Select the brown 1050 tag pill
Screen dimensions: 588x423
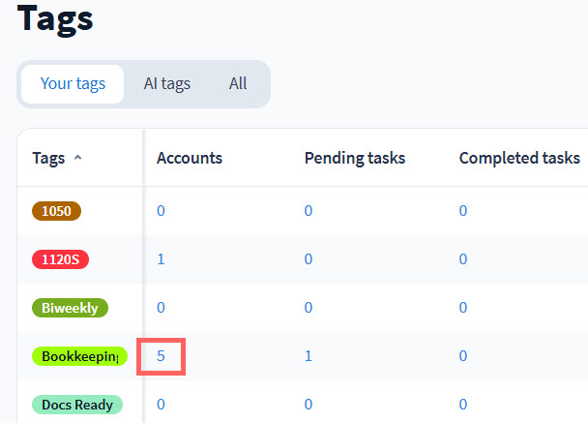point(57,211)
